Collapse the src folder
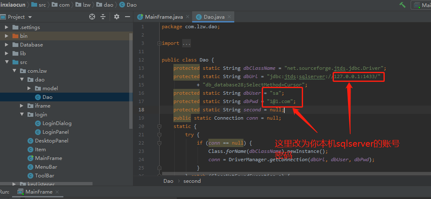 7,62
